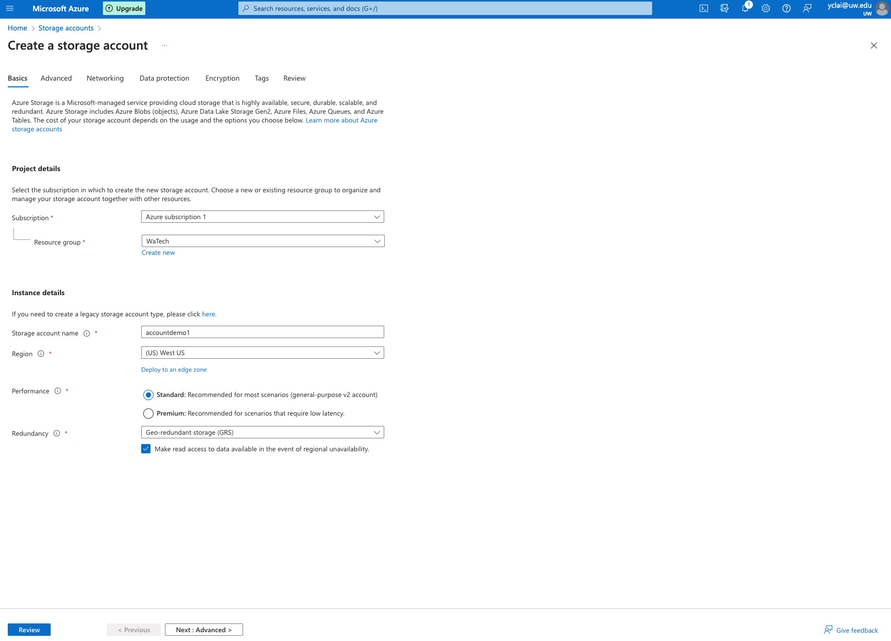The image size is (891, 641).
Task: Open the Encryption tab
Action: pyautogui.click(x=222, y=78)
